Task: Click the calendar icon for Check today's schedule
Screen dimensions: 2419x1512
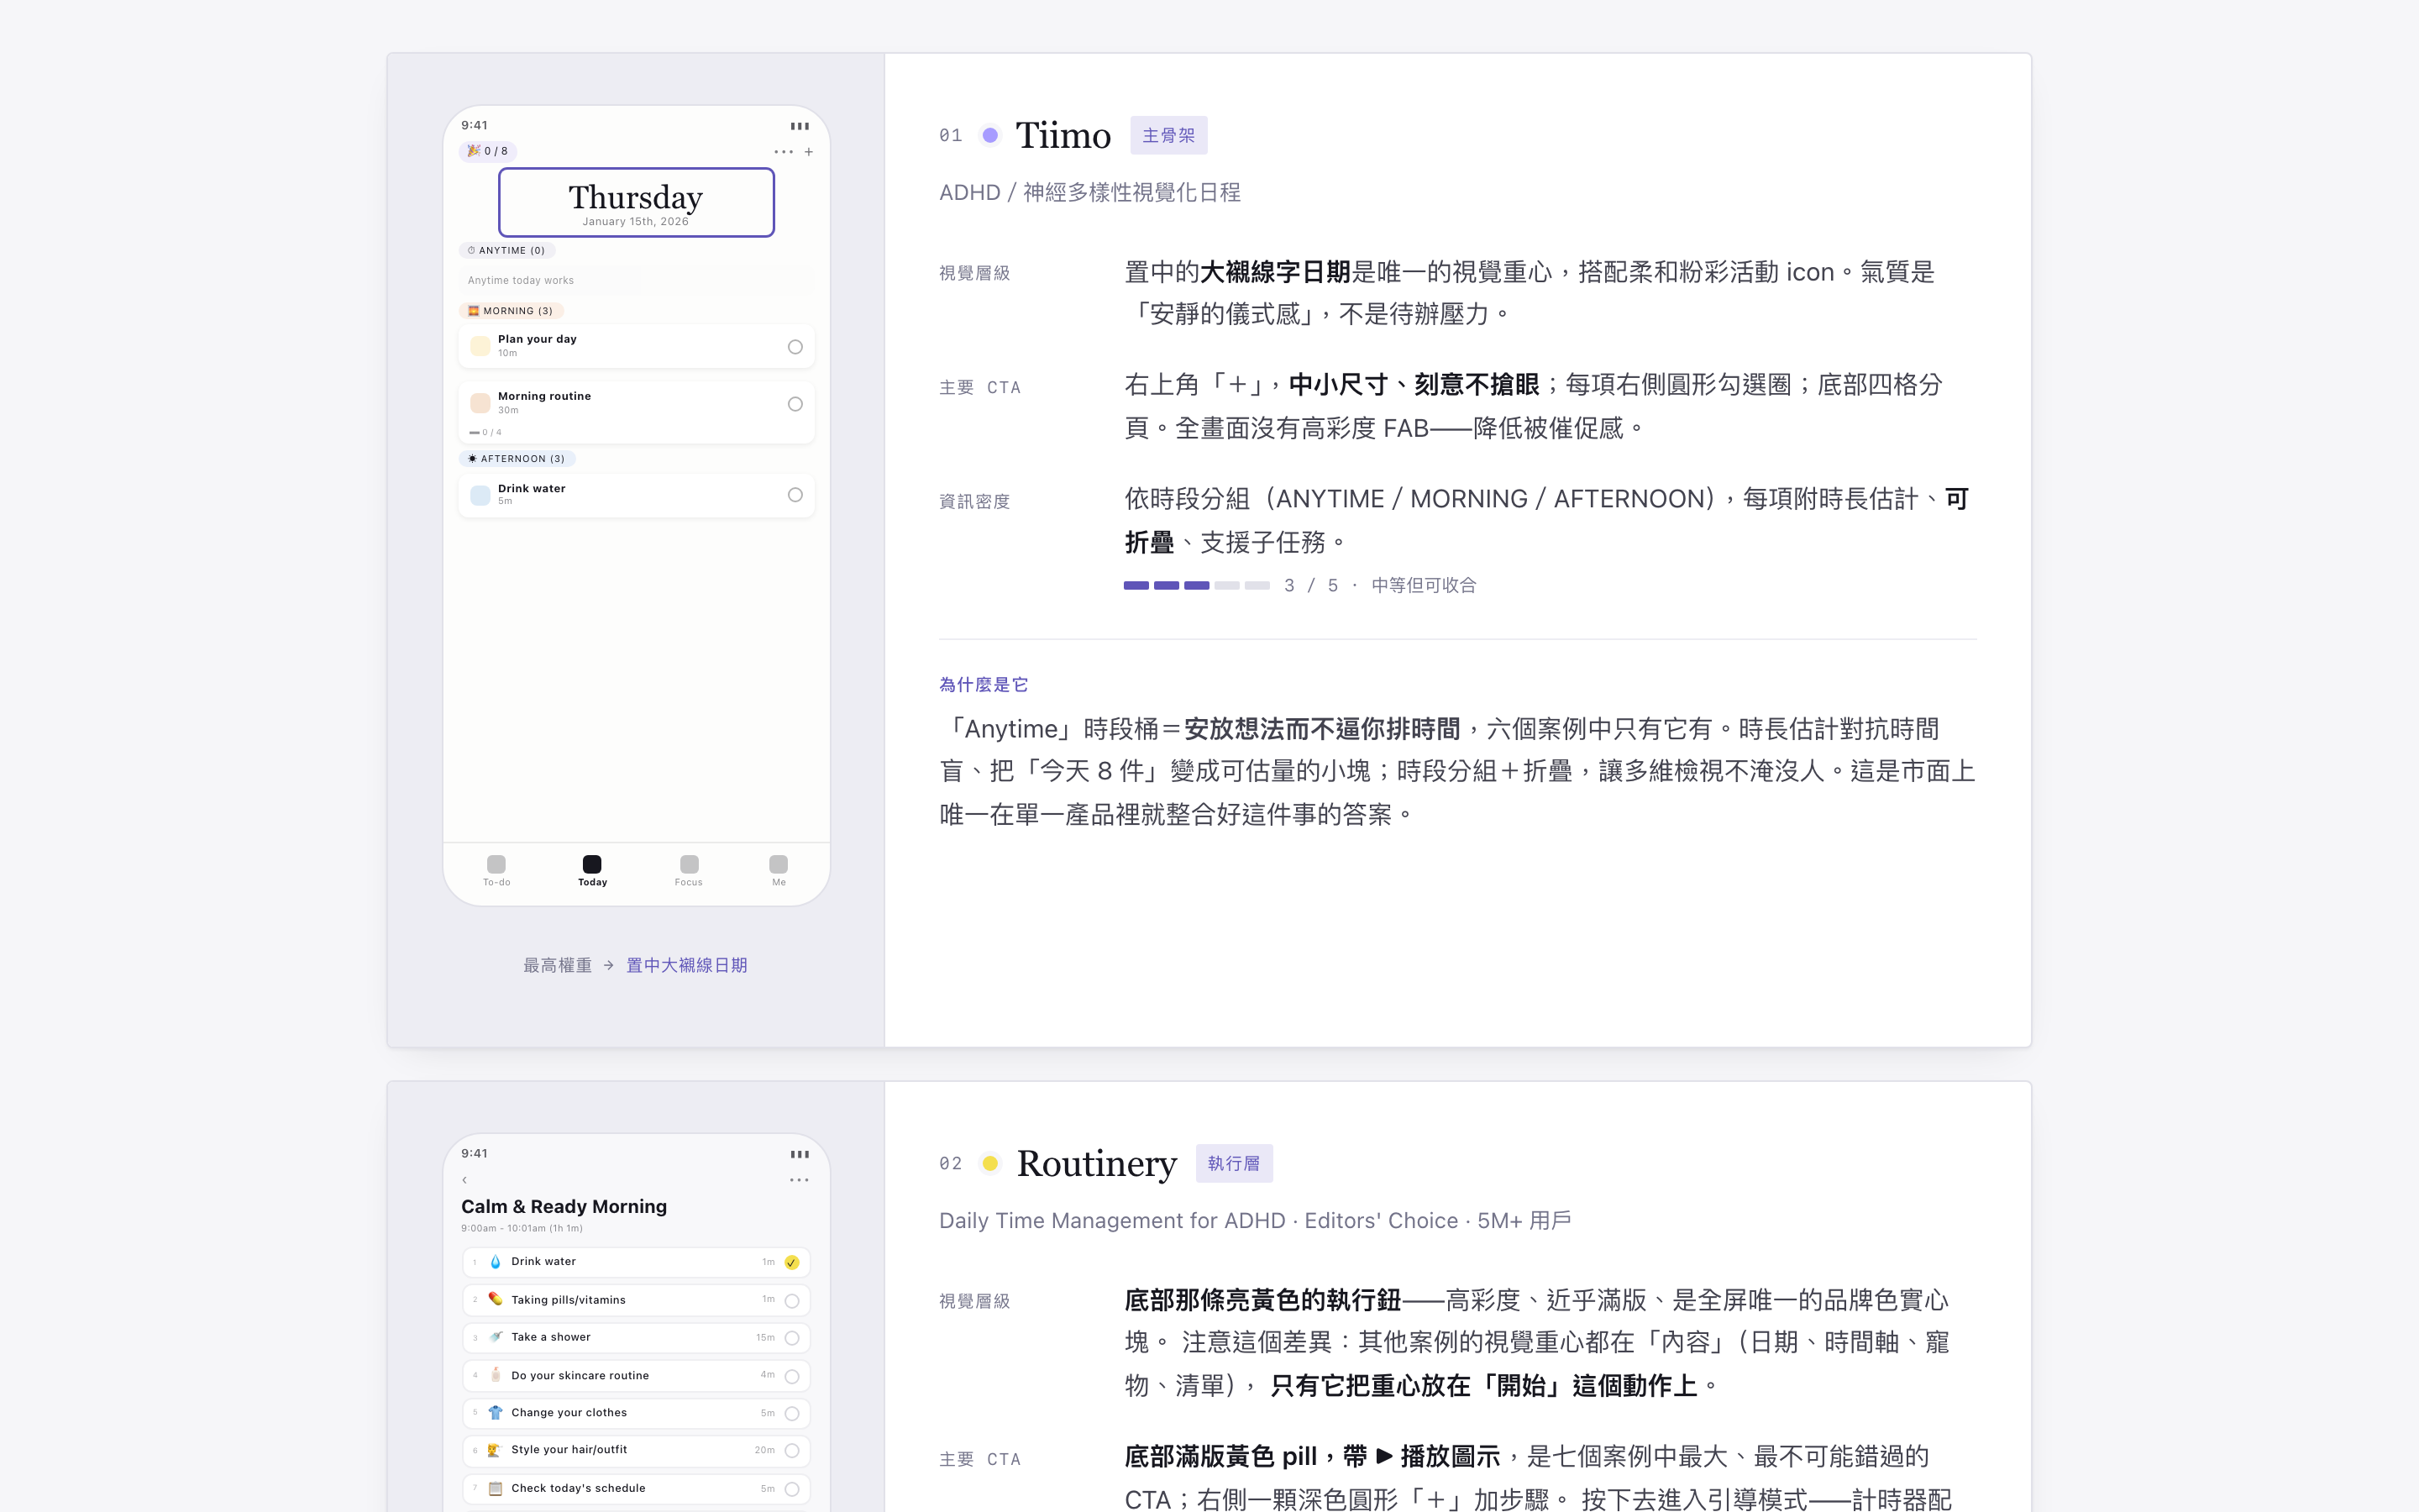Action: pyautogui.click(x=495, y=1488)
